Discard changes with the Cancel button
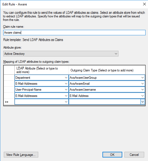The width and height of the screenshot is (148, 161). point(134,155)
